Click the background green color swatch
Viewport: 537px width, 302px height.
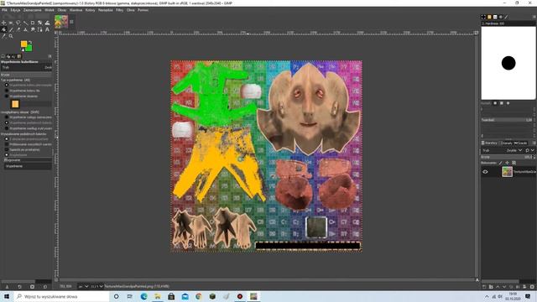29,49
